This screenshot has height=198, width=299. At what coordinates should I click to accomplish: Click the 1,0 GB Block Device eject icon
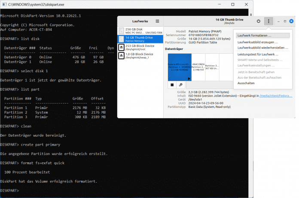(122, 56)
